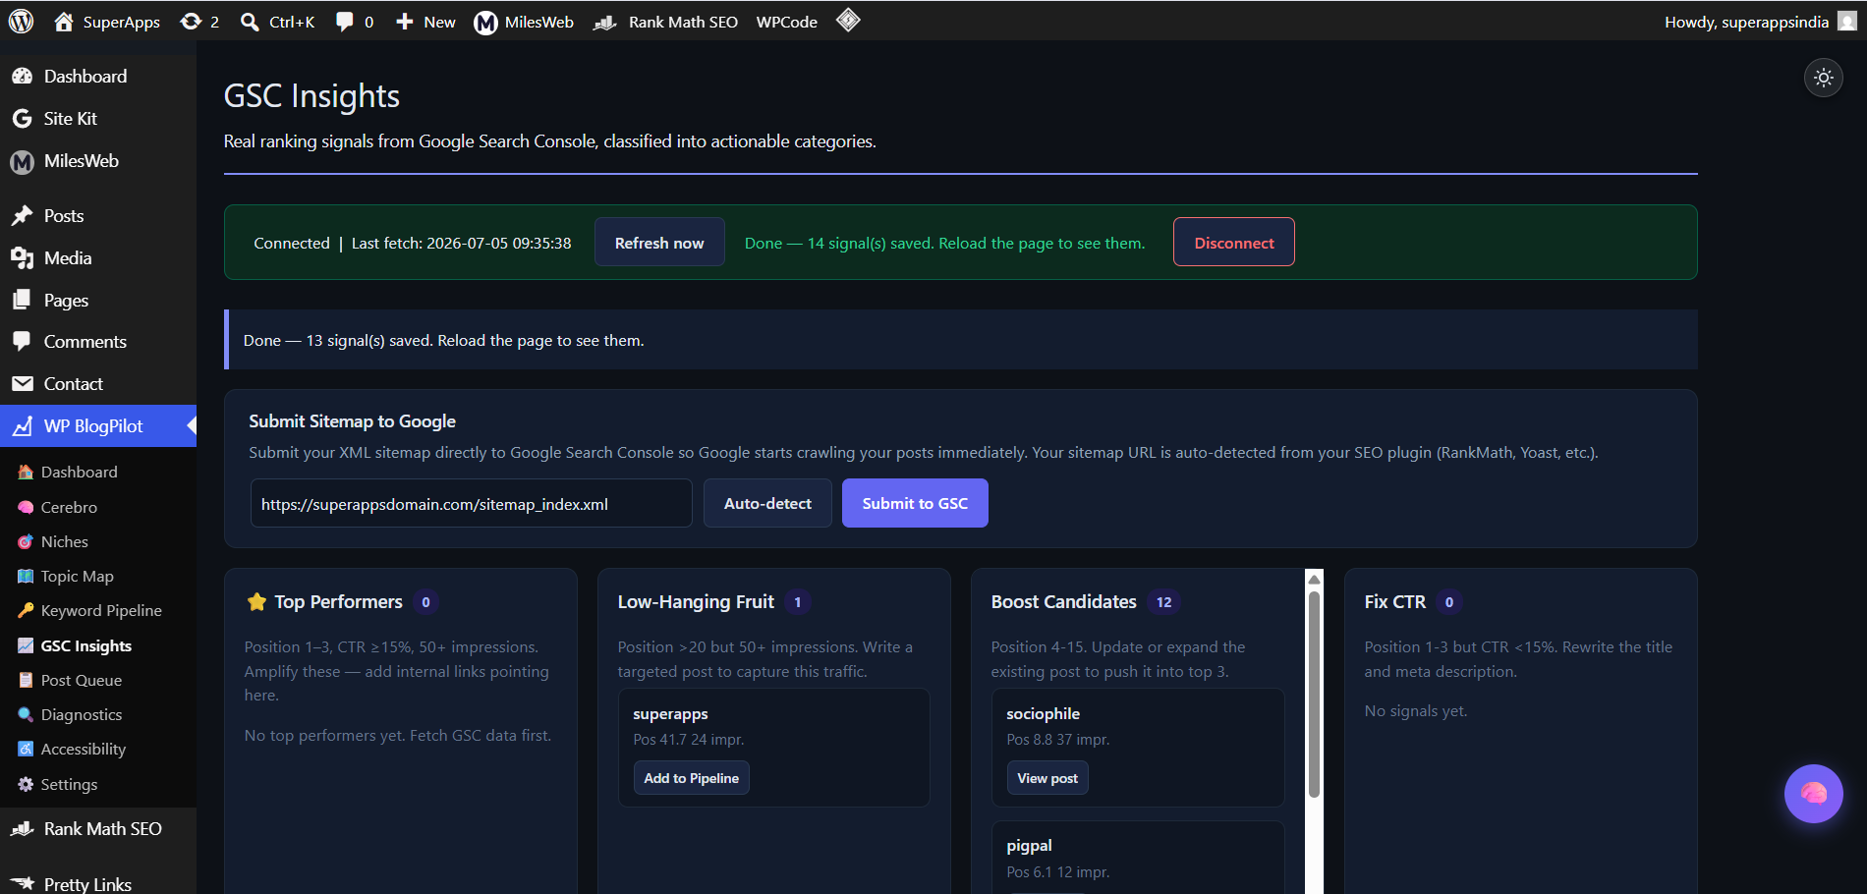
Task: Click the MilesWeb sidebar logo icon
Action: [x=23, y=161]
